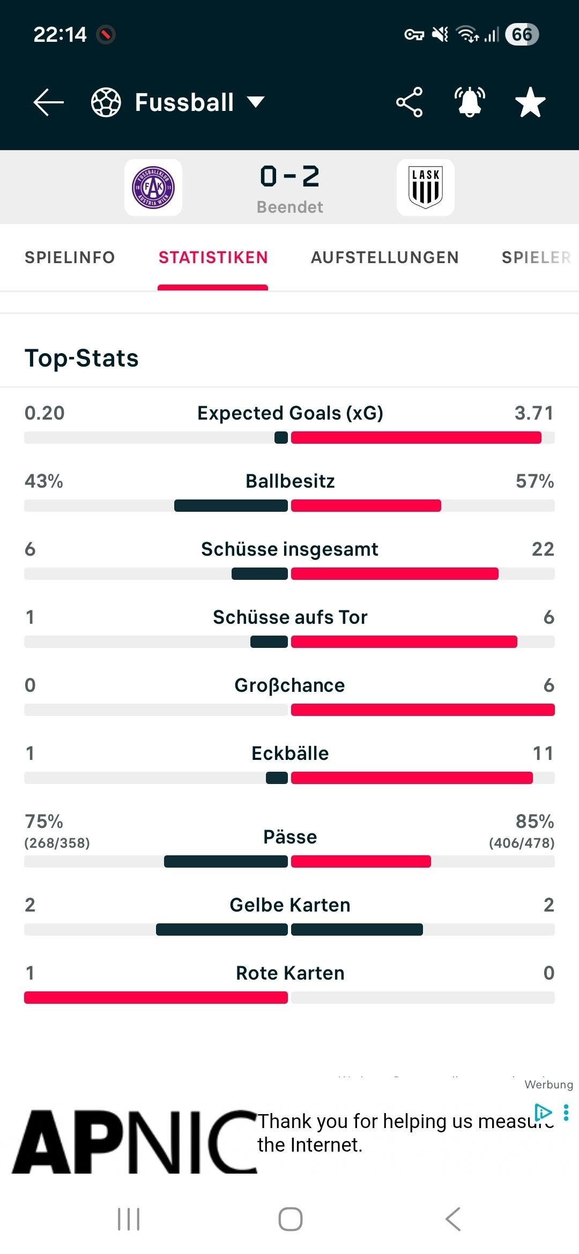This screenshot has width=579, height=1254.
Task: Open the partially visible Spieler tab
Action: click(x=537, y=257)
